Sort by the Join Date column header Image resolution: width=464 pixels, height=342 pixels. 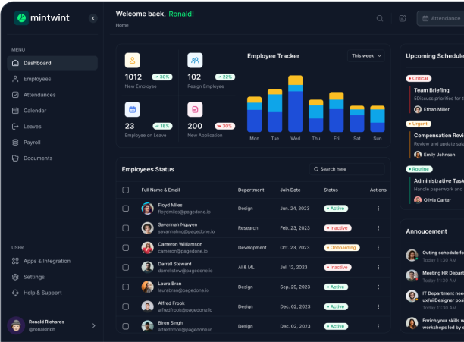click(290, 190)
